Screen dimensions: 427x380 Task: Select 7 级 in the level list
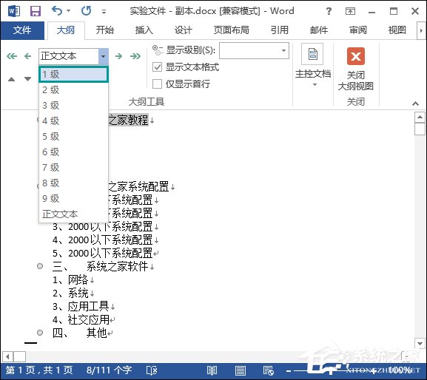[73, 167]
